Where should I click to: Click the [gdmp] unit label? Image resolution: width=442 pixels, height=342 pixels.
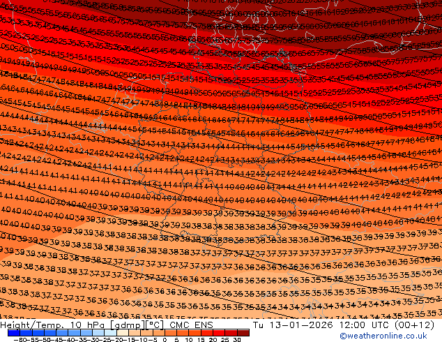coord(127,325)
